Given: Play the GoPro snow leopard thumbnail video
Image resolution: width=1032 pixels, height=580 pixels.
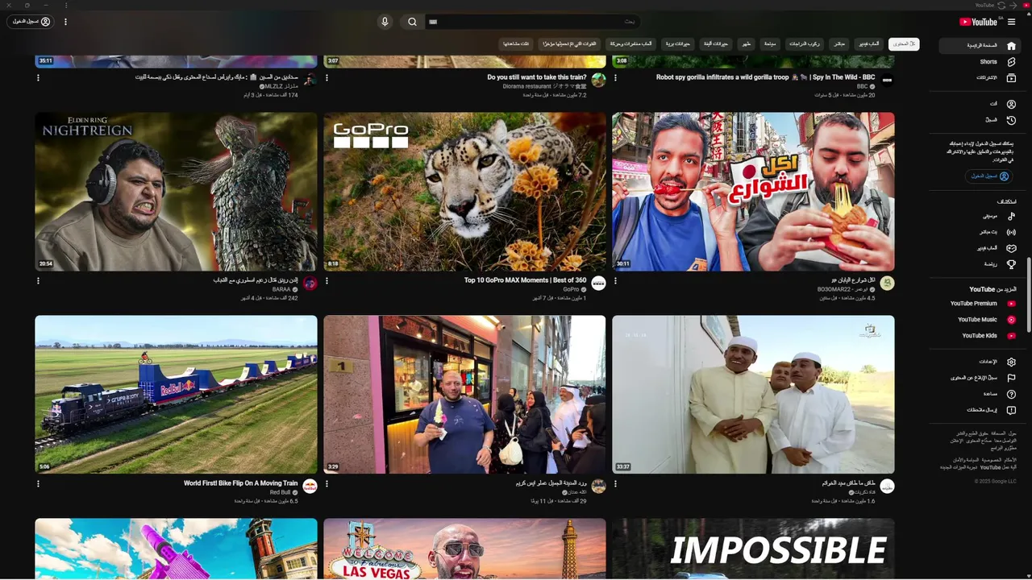Looking at the screenshot, I should 464,192.
